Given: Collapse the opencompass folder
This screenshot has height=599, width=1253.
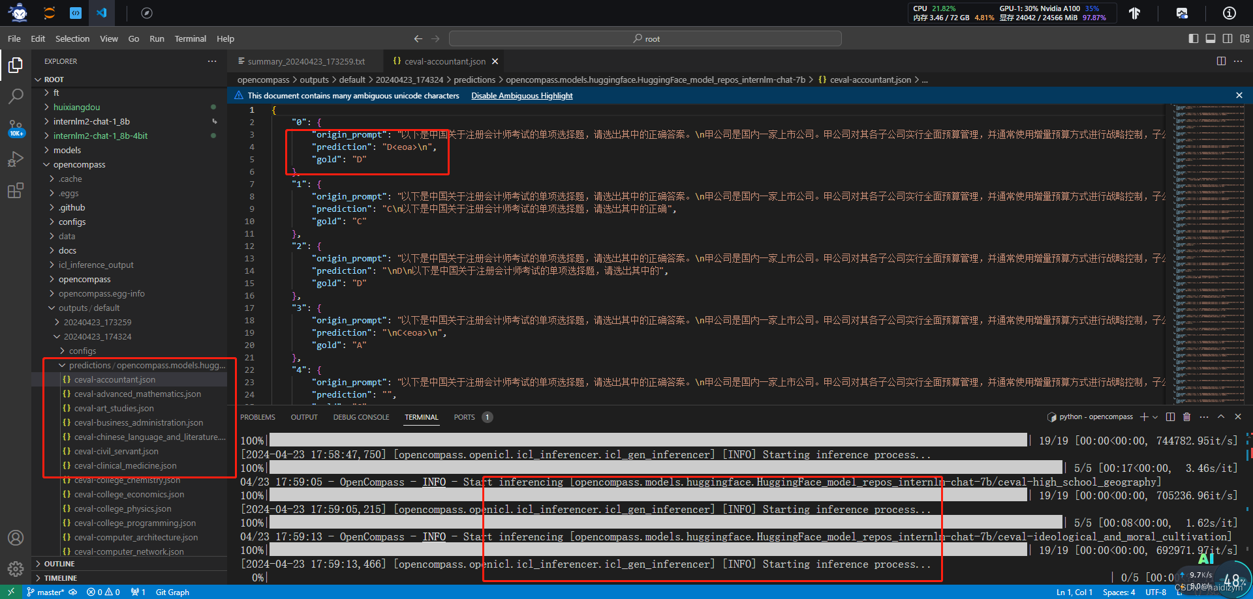Looking at the screenshot, I should tap(129, 164).
